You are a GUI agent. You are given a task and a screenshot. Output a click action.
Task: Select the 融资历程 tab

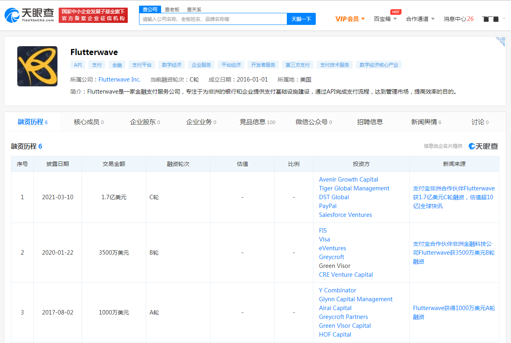click(x=33, y=122)
